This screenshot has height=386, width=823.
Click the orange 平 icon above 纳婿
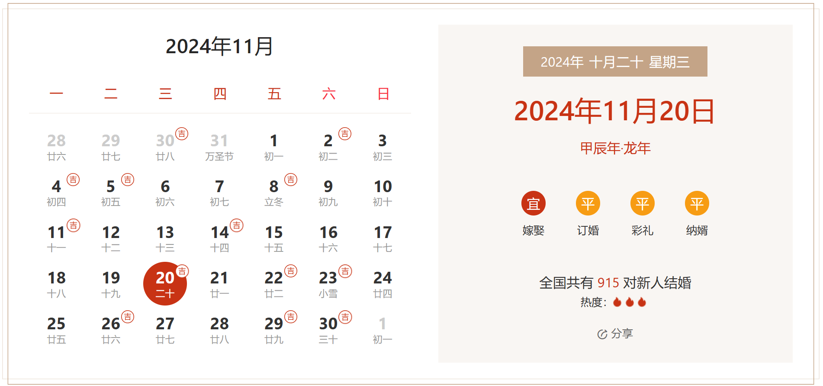(x=697, y=203)
